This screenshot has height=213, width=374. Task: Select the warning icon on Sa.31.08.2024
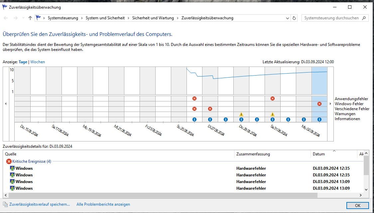(x=272, y=114)
